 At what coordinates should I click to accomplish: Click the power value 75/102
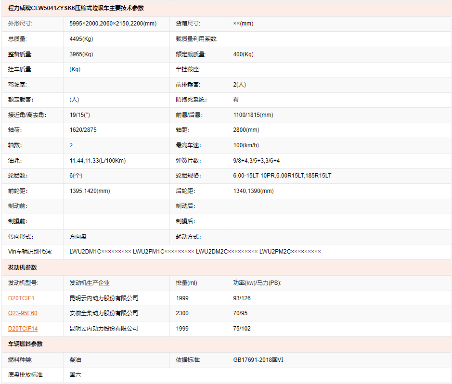click(242, 328)
